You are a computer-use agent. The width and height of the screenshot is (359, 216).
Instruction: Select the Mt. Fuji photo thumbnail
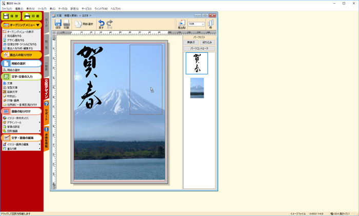click(197, 88)
